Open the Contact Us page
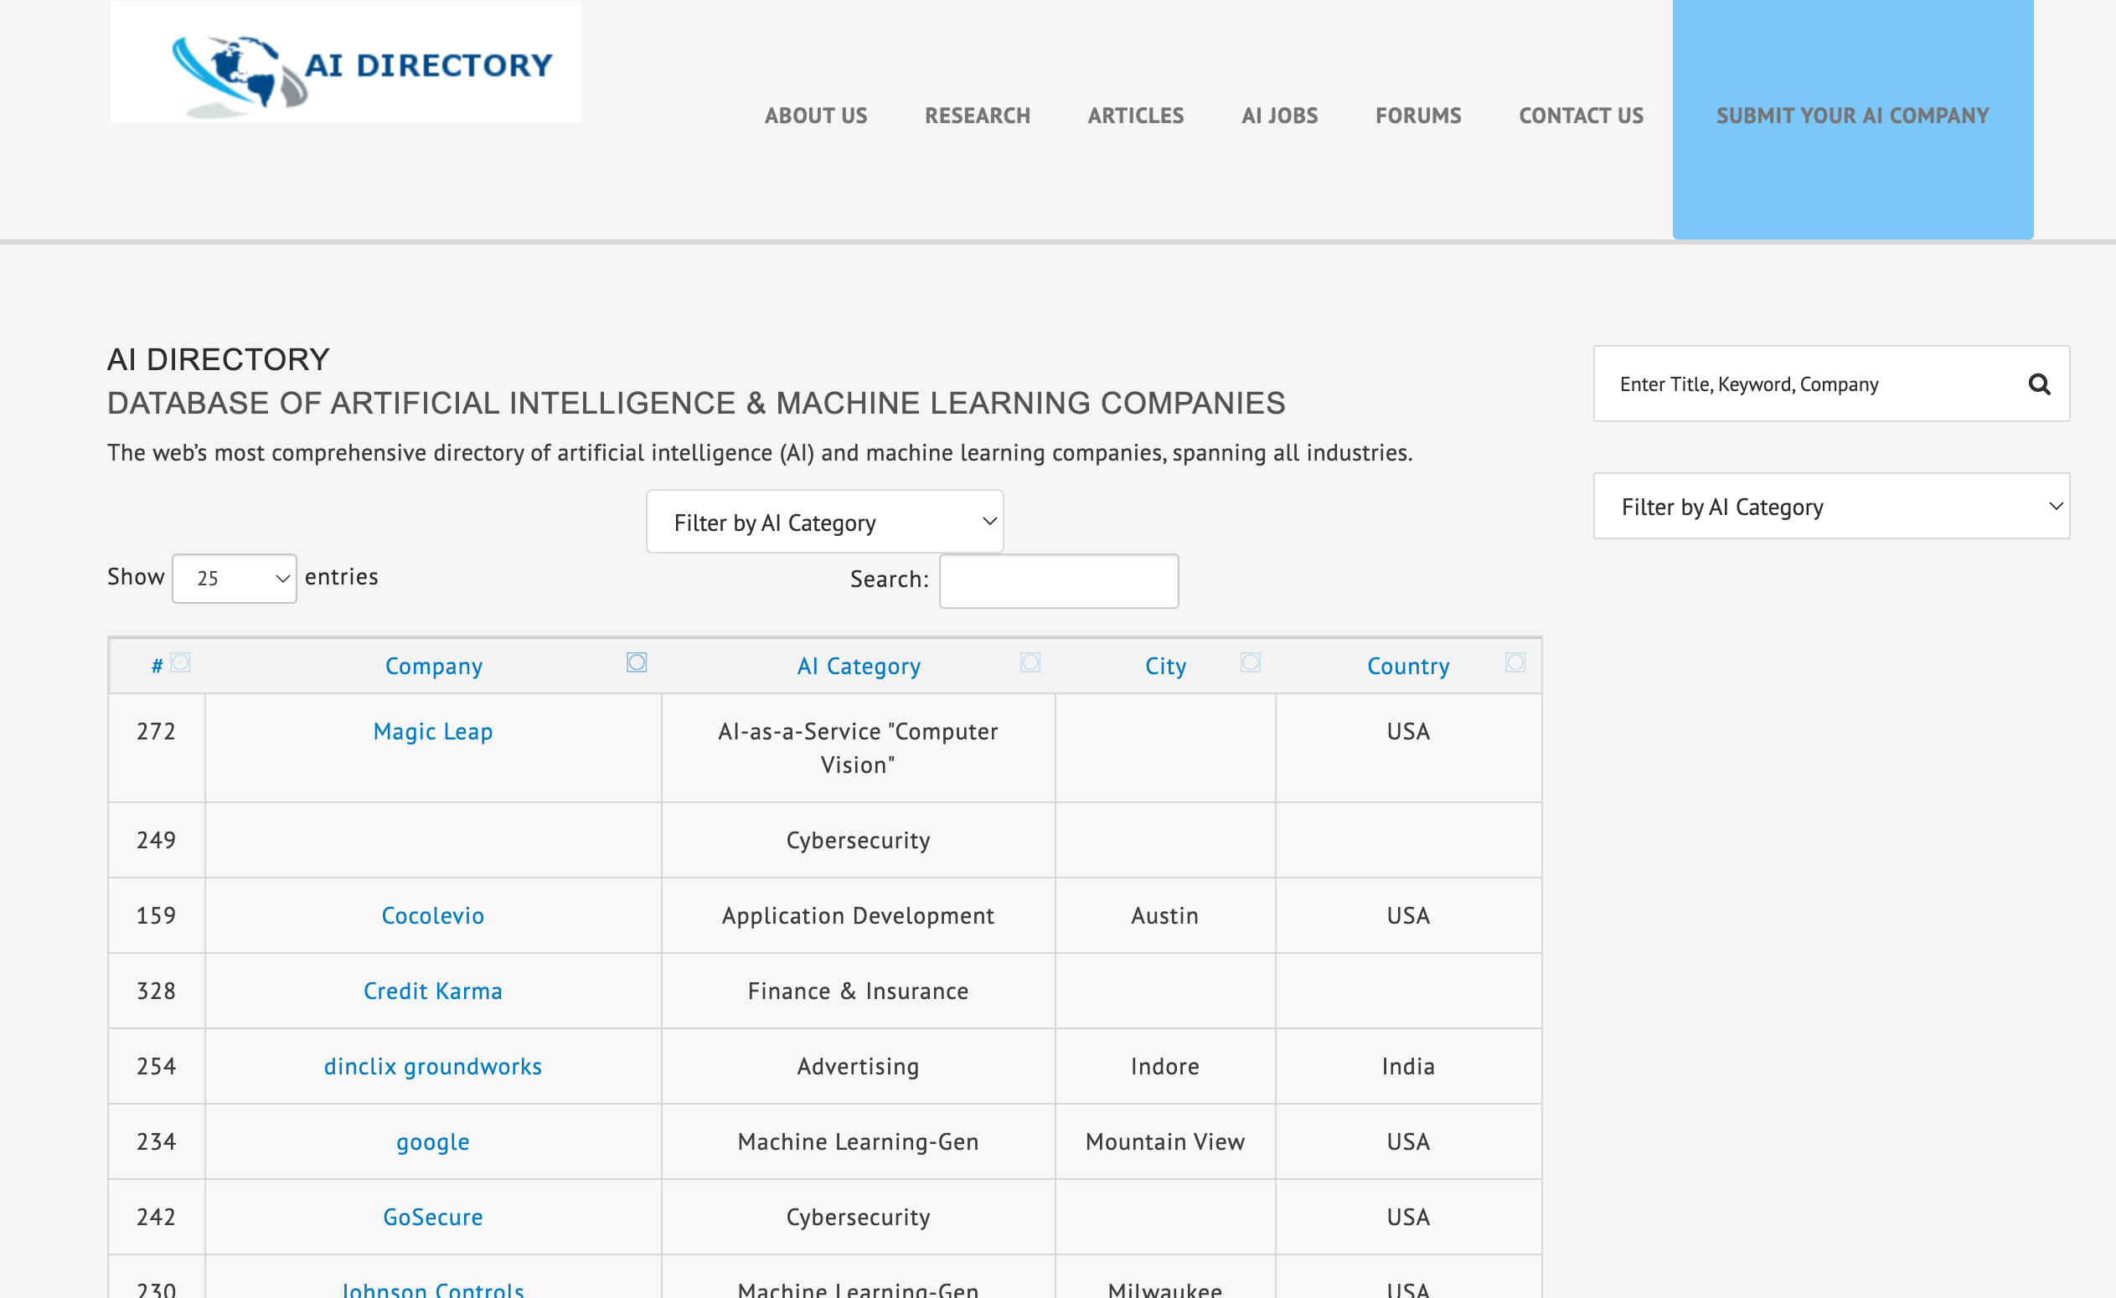 (x=1581, y=116)
